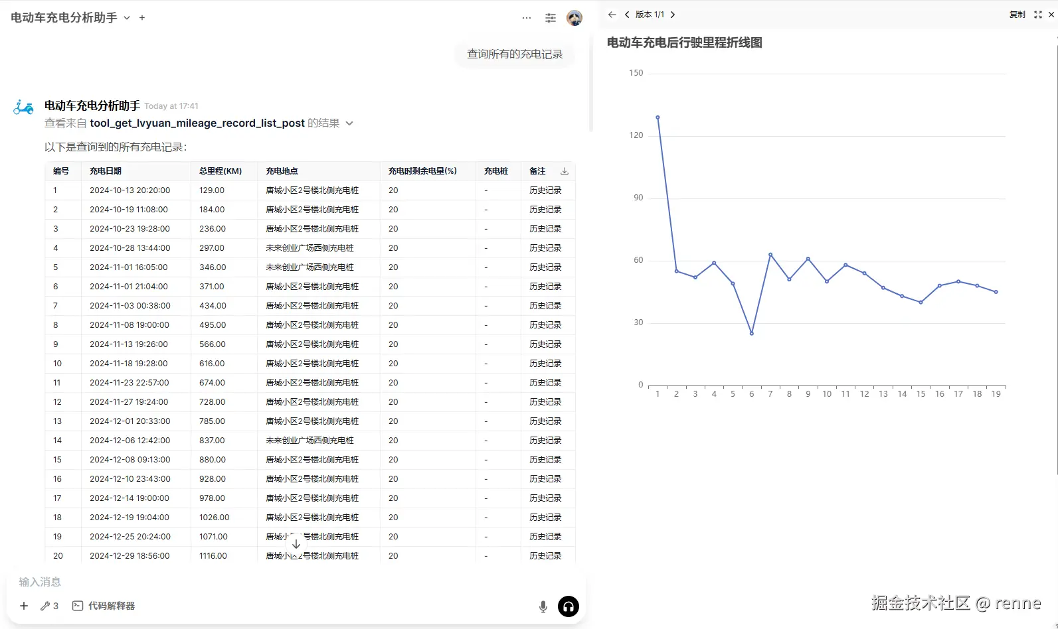Expand the 电动车充电分析助手 model dropdown
This screenshot has height=629, width=1058.
tap(127, 18)
